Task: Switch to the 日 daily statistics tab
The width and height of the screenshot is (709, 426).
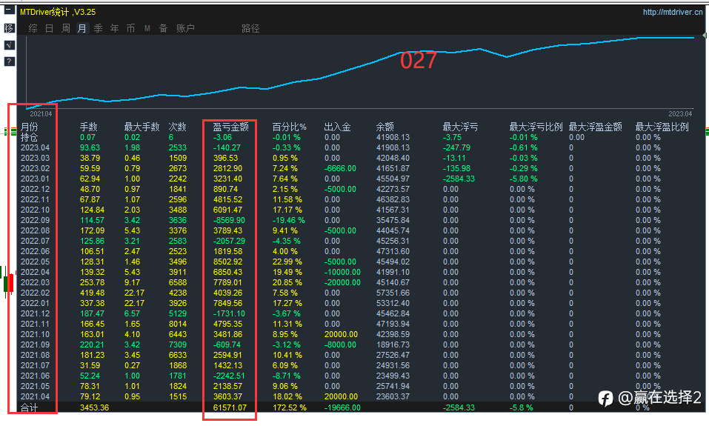Action: point(49,28)
